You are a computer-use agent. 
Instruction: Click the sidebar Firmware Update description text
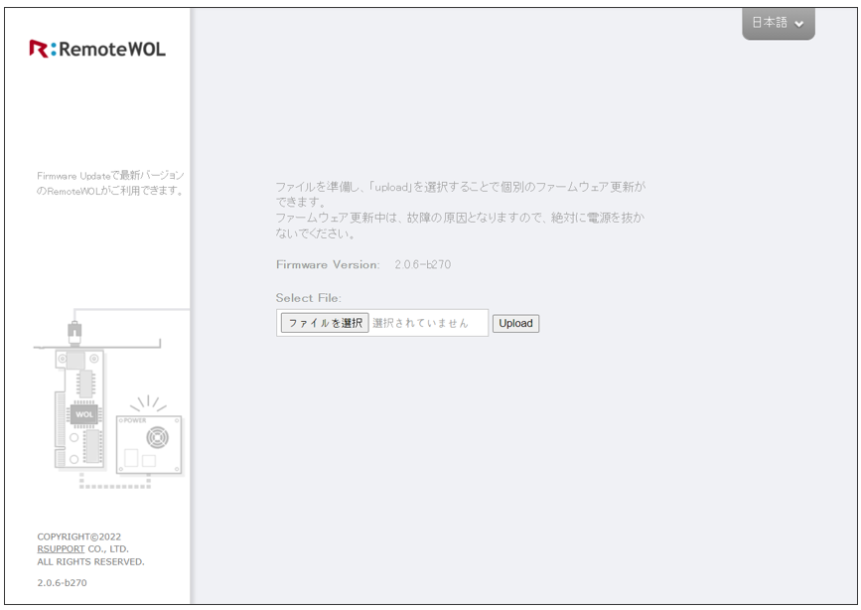click(x=110, y=183)
